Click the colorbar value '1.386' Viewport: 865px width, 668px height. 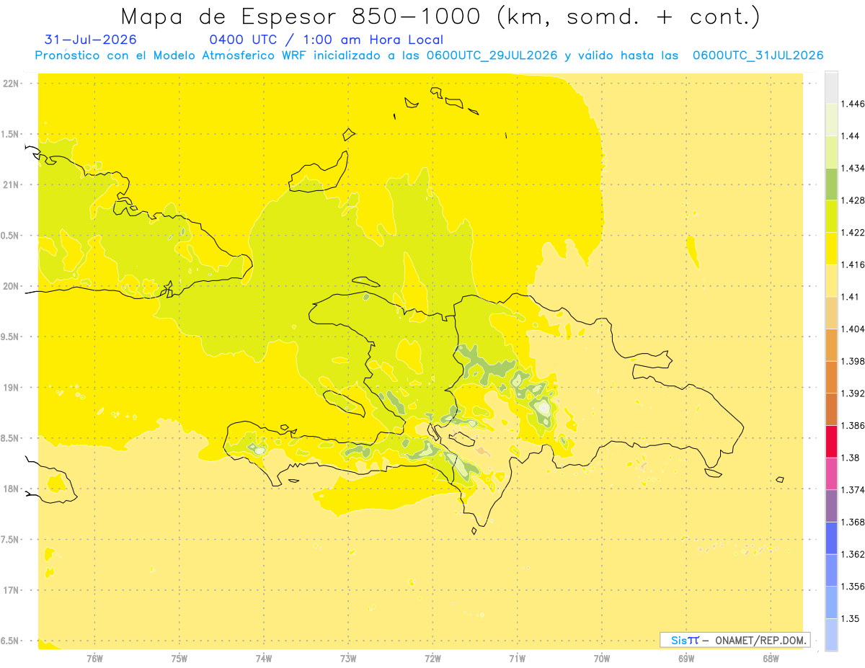[854, 425]
